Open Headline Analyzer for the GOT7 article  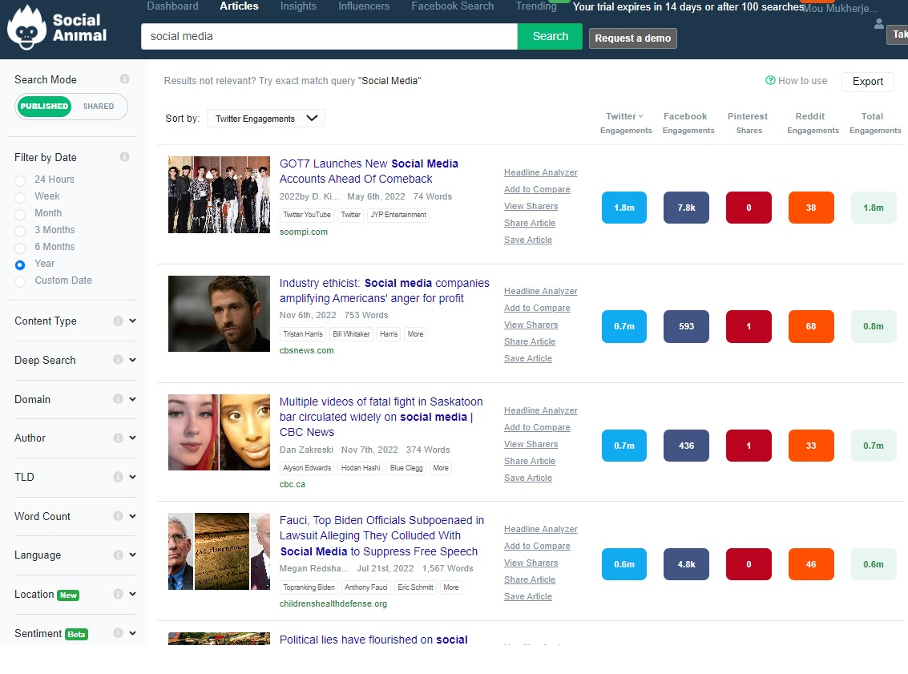(540, 172)
